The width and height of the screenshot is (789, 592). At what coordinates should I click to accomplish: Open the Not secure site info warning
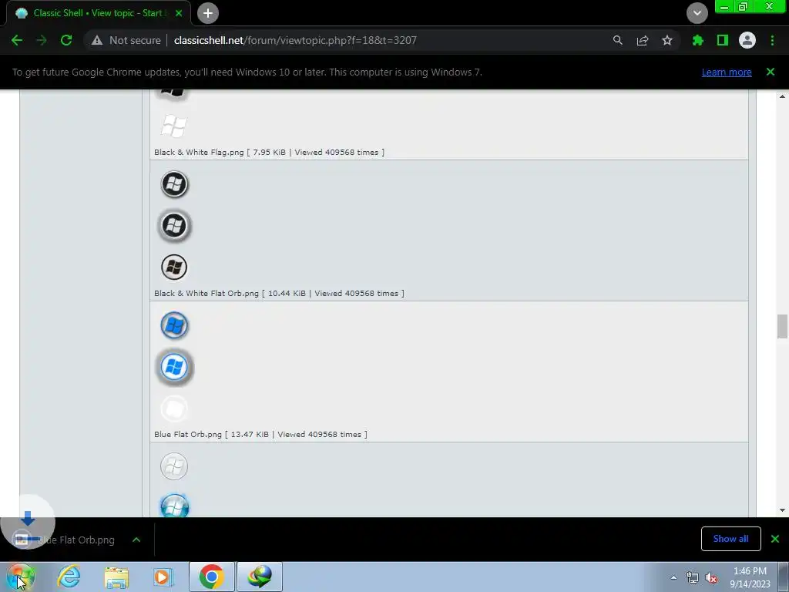[126, 40]
